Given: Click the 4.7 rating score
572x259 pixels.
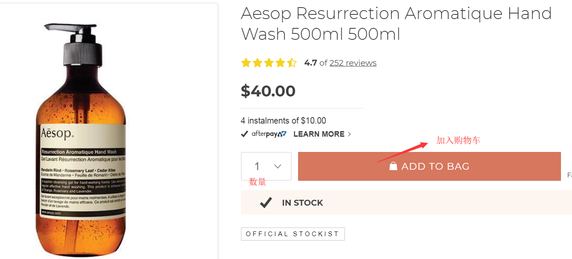Looking at the screenshot, I should tap(310, 63).
